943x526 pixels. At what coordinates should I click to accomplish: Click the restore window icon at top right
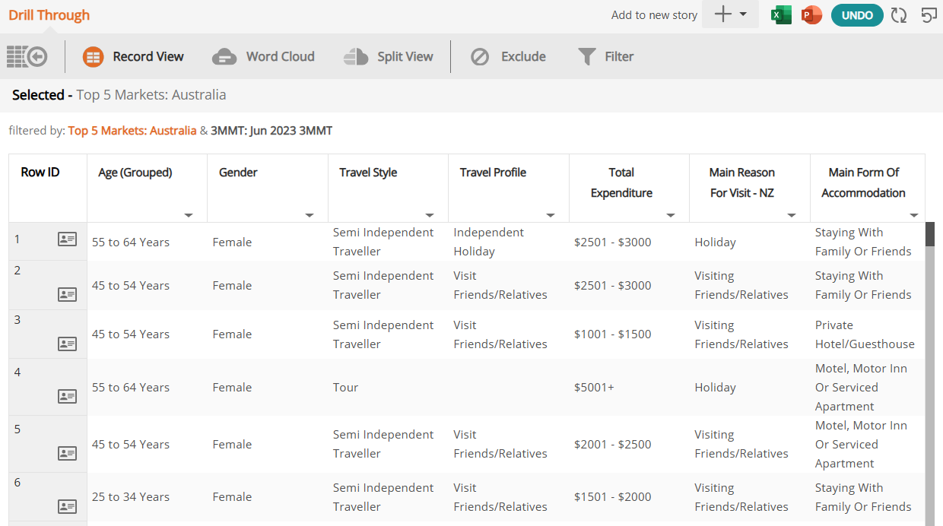pyautogui.click(x=929, y=15)
